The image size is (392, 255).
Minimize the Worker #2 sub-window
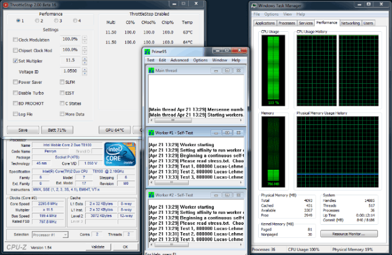coord(216,195)
